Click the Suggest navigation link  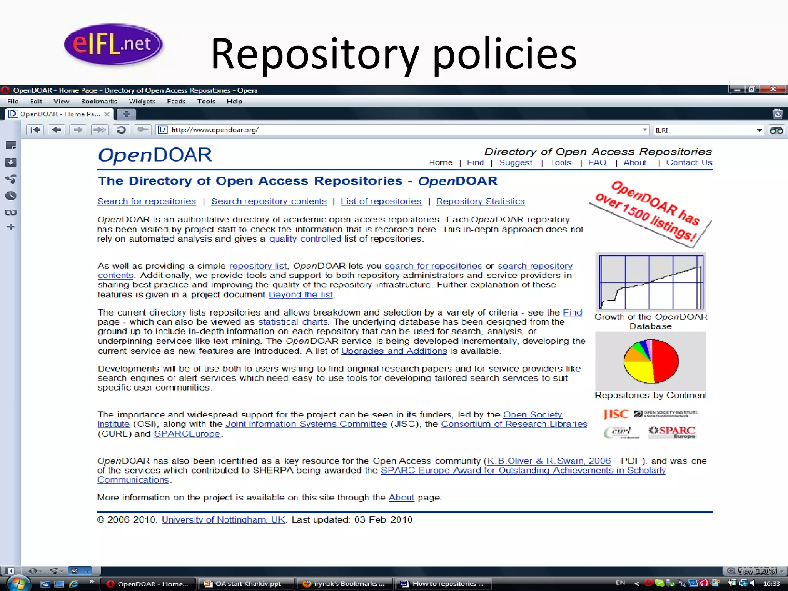click(516, 162)
